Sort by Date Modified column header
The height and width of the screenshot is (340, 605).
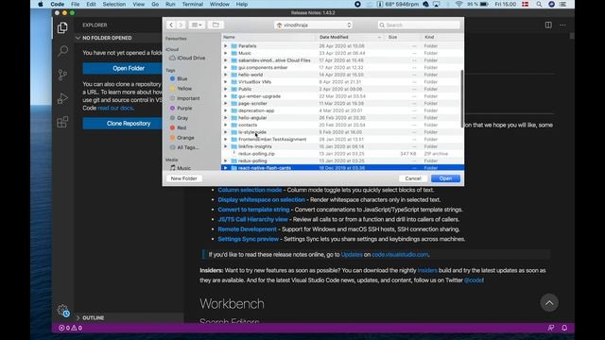(350, 37)
